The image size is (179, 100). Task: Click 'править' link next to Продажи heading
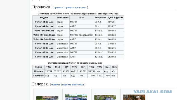coord(58,7)
